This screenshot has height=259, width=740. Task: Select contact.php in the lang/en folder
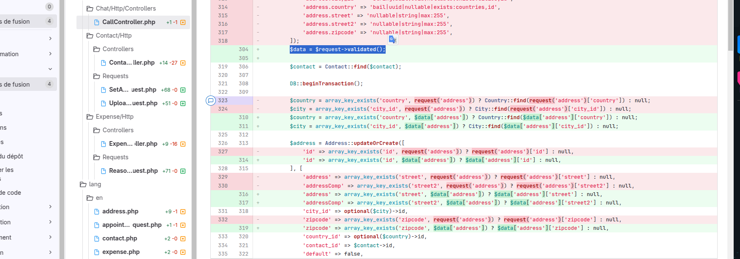point(120,238)
